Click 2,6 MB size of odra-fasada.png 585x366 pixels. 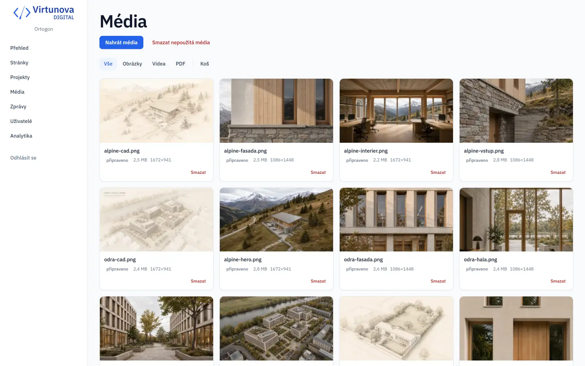click(x=380, y=269)
